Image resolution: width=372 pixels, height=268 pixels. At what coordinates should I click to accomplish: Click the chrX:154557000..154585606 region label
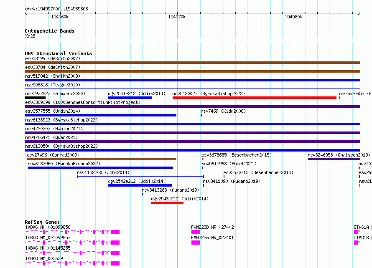coord(56,9)
